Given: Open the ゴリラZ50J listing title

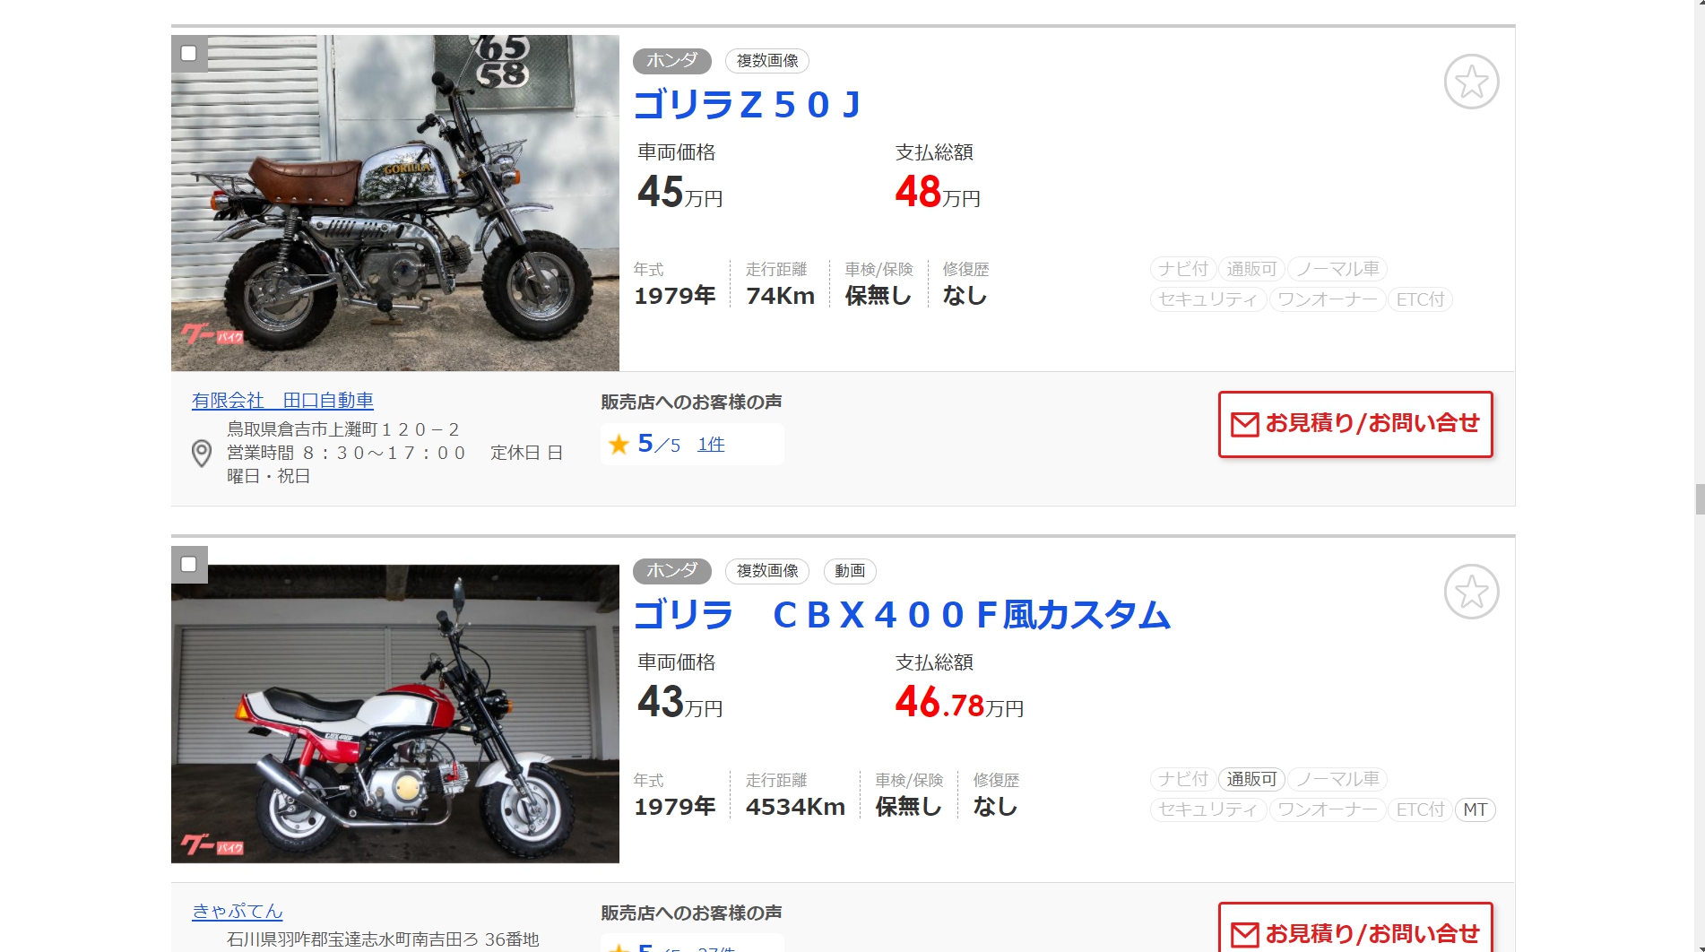Looking at the screenshot, I should point(748,105).
